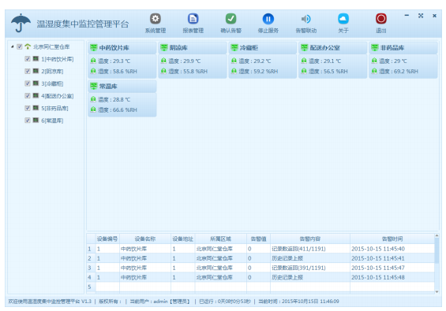Click the 温湿度集中监控管理平台 title text
Screen dimensions: 446x311
pyautogui.click(x=83, y=24)
